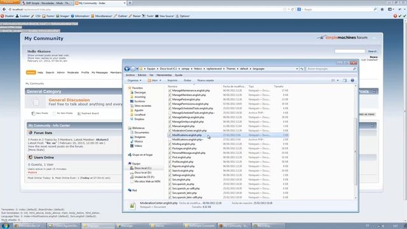This screenshot has height=229, width=407.
Task: Open a new Firefox tab
Action: (x=130, y=3)
